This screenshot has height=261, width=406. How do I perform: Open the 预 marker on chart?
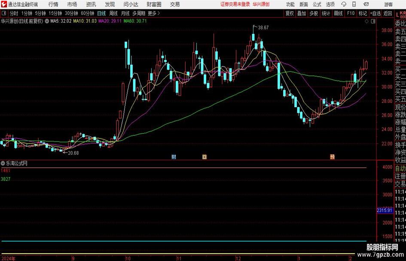[332, 156]
